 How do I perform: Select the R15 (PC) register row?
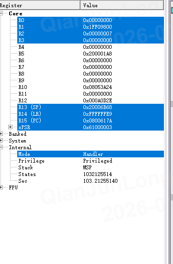tap(91, 121)
